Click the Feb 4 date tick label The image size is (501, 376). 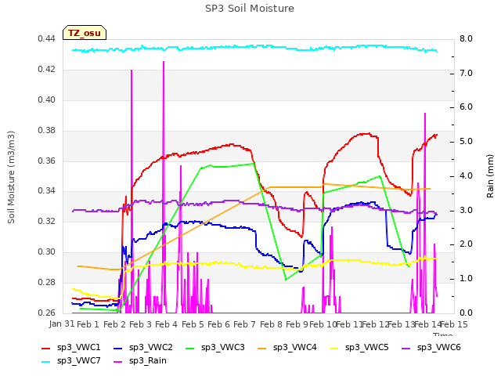(166, 324)
